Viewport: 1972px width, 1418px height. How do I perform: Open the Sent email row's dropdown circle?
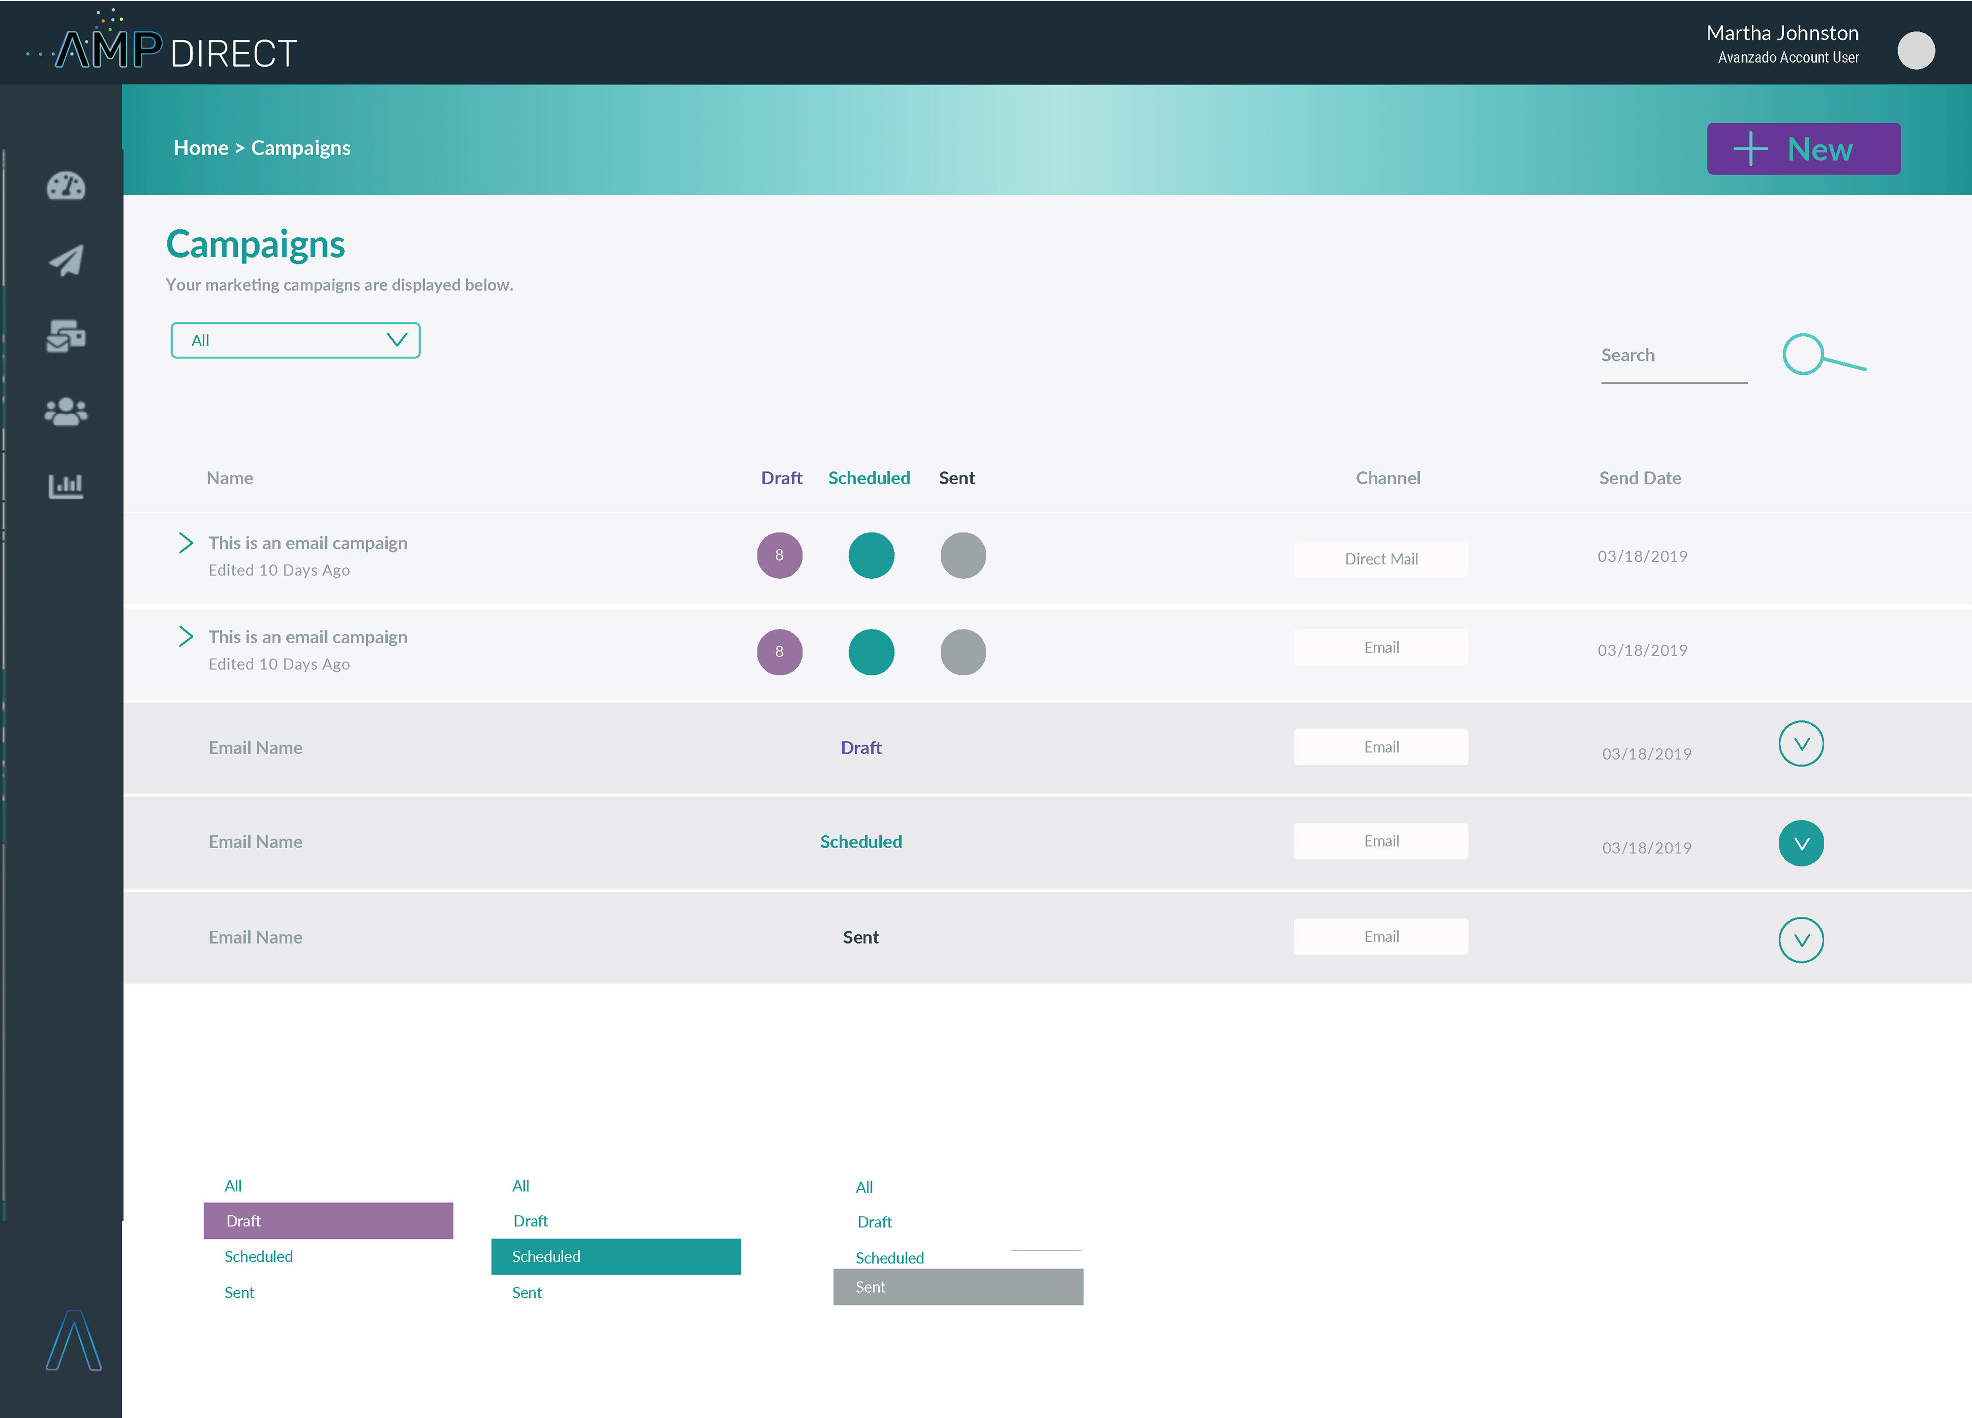pos(1800,940)
